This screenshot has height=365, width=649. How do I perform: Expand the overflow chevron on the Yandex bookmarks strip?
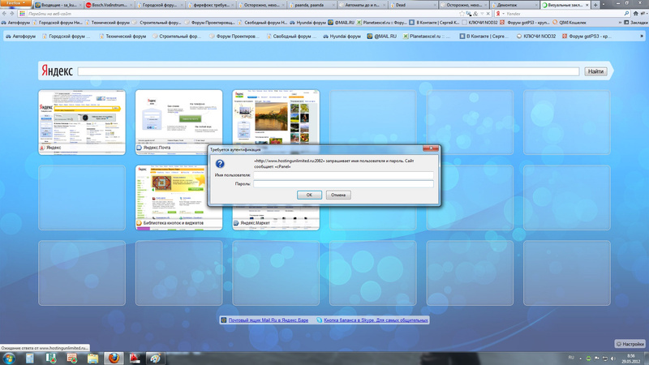pos(642,36)
